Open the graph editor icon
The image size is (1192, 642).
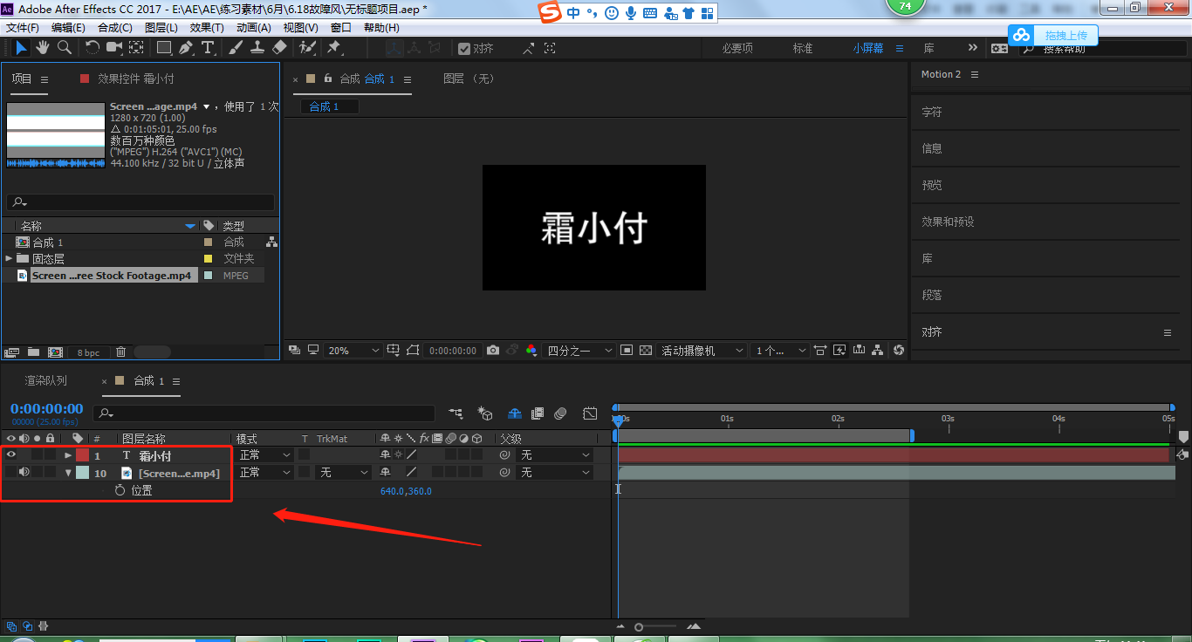coord(591,413)
